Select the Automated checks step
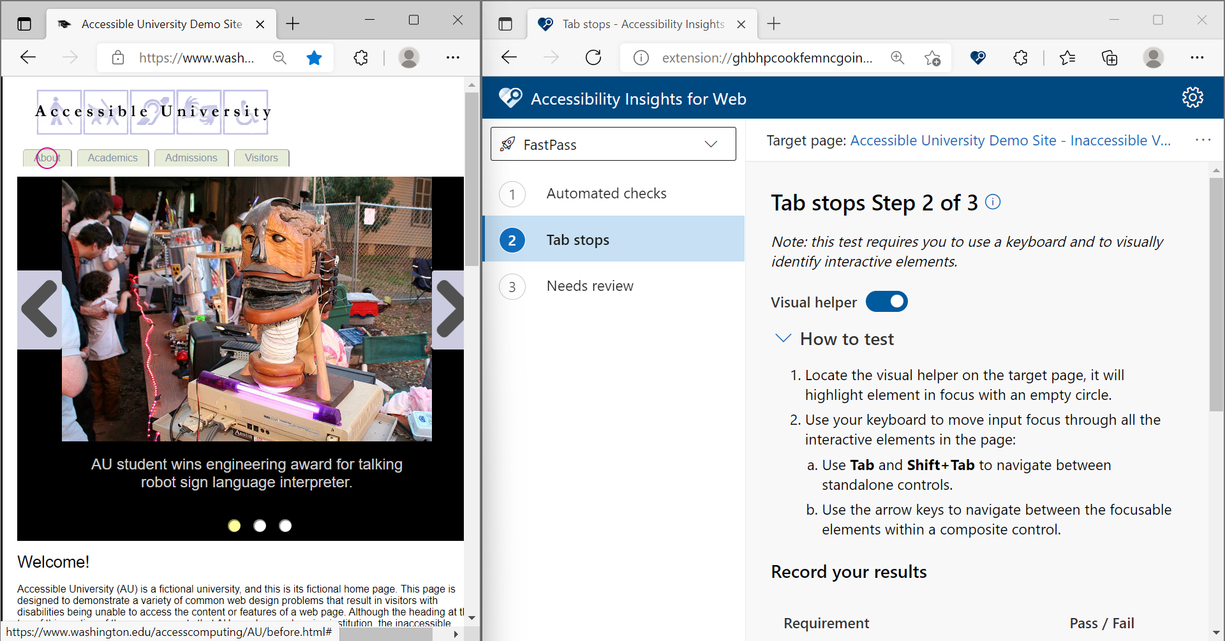Screen dimensions: 1225x641 (606, 194)
